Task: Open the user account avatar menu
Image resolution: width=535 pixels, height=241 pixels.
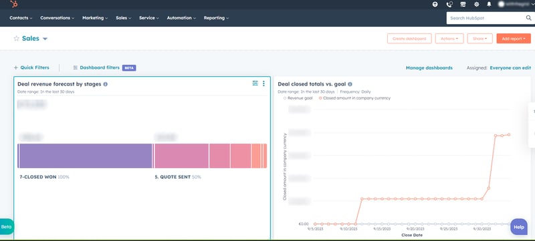Action: pos(516,5)
